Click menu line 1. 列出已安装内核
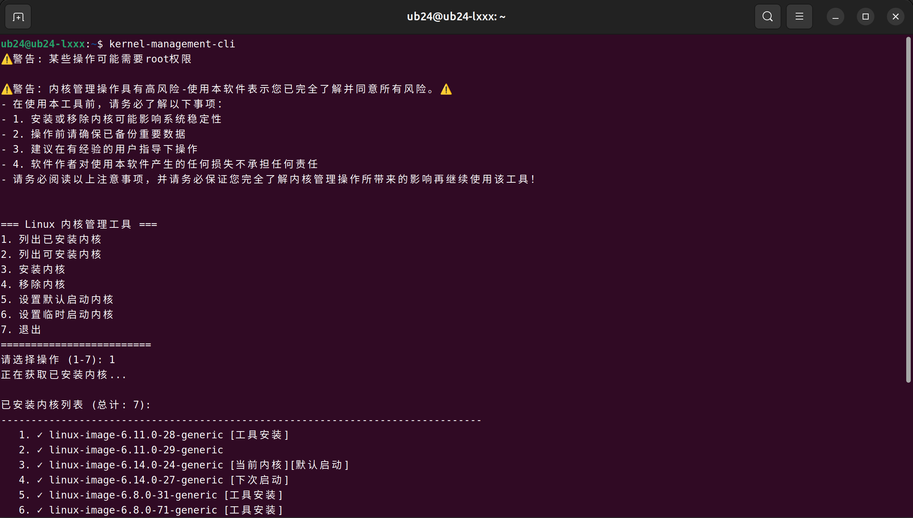Viewport: 913px width, 518px height. coord(51,239)
